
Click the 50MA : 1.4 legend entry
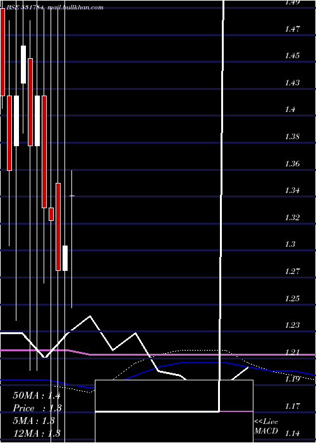[37, 396]
